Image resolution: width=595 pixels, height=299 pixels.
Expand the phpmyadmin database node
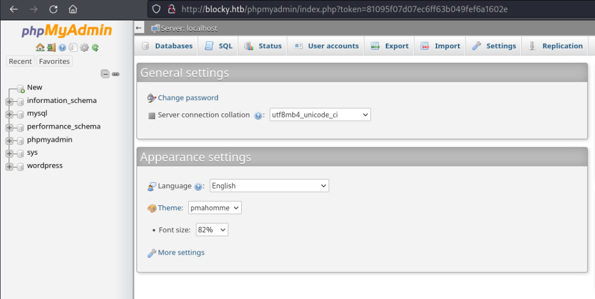[9, 141]
